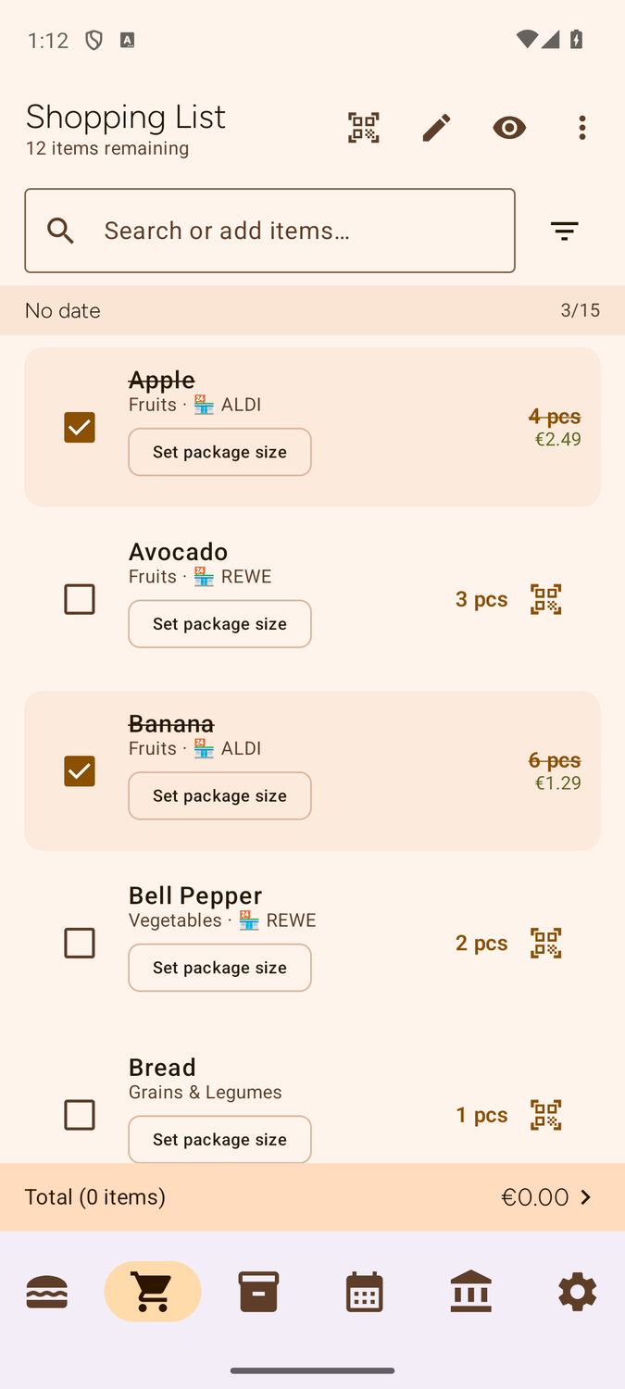Tap the barcode icon beside Bell Pepper
The height and width of the screenshot is (1389, 625).
coord(545,943)
